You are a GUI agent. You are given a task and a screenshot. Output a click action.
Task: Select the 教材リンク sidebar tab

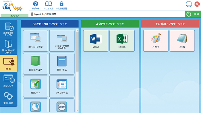point(8,81)
